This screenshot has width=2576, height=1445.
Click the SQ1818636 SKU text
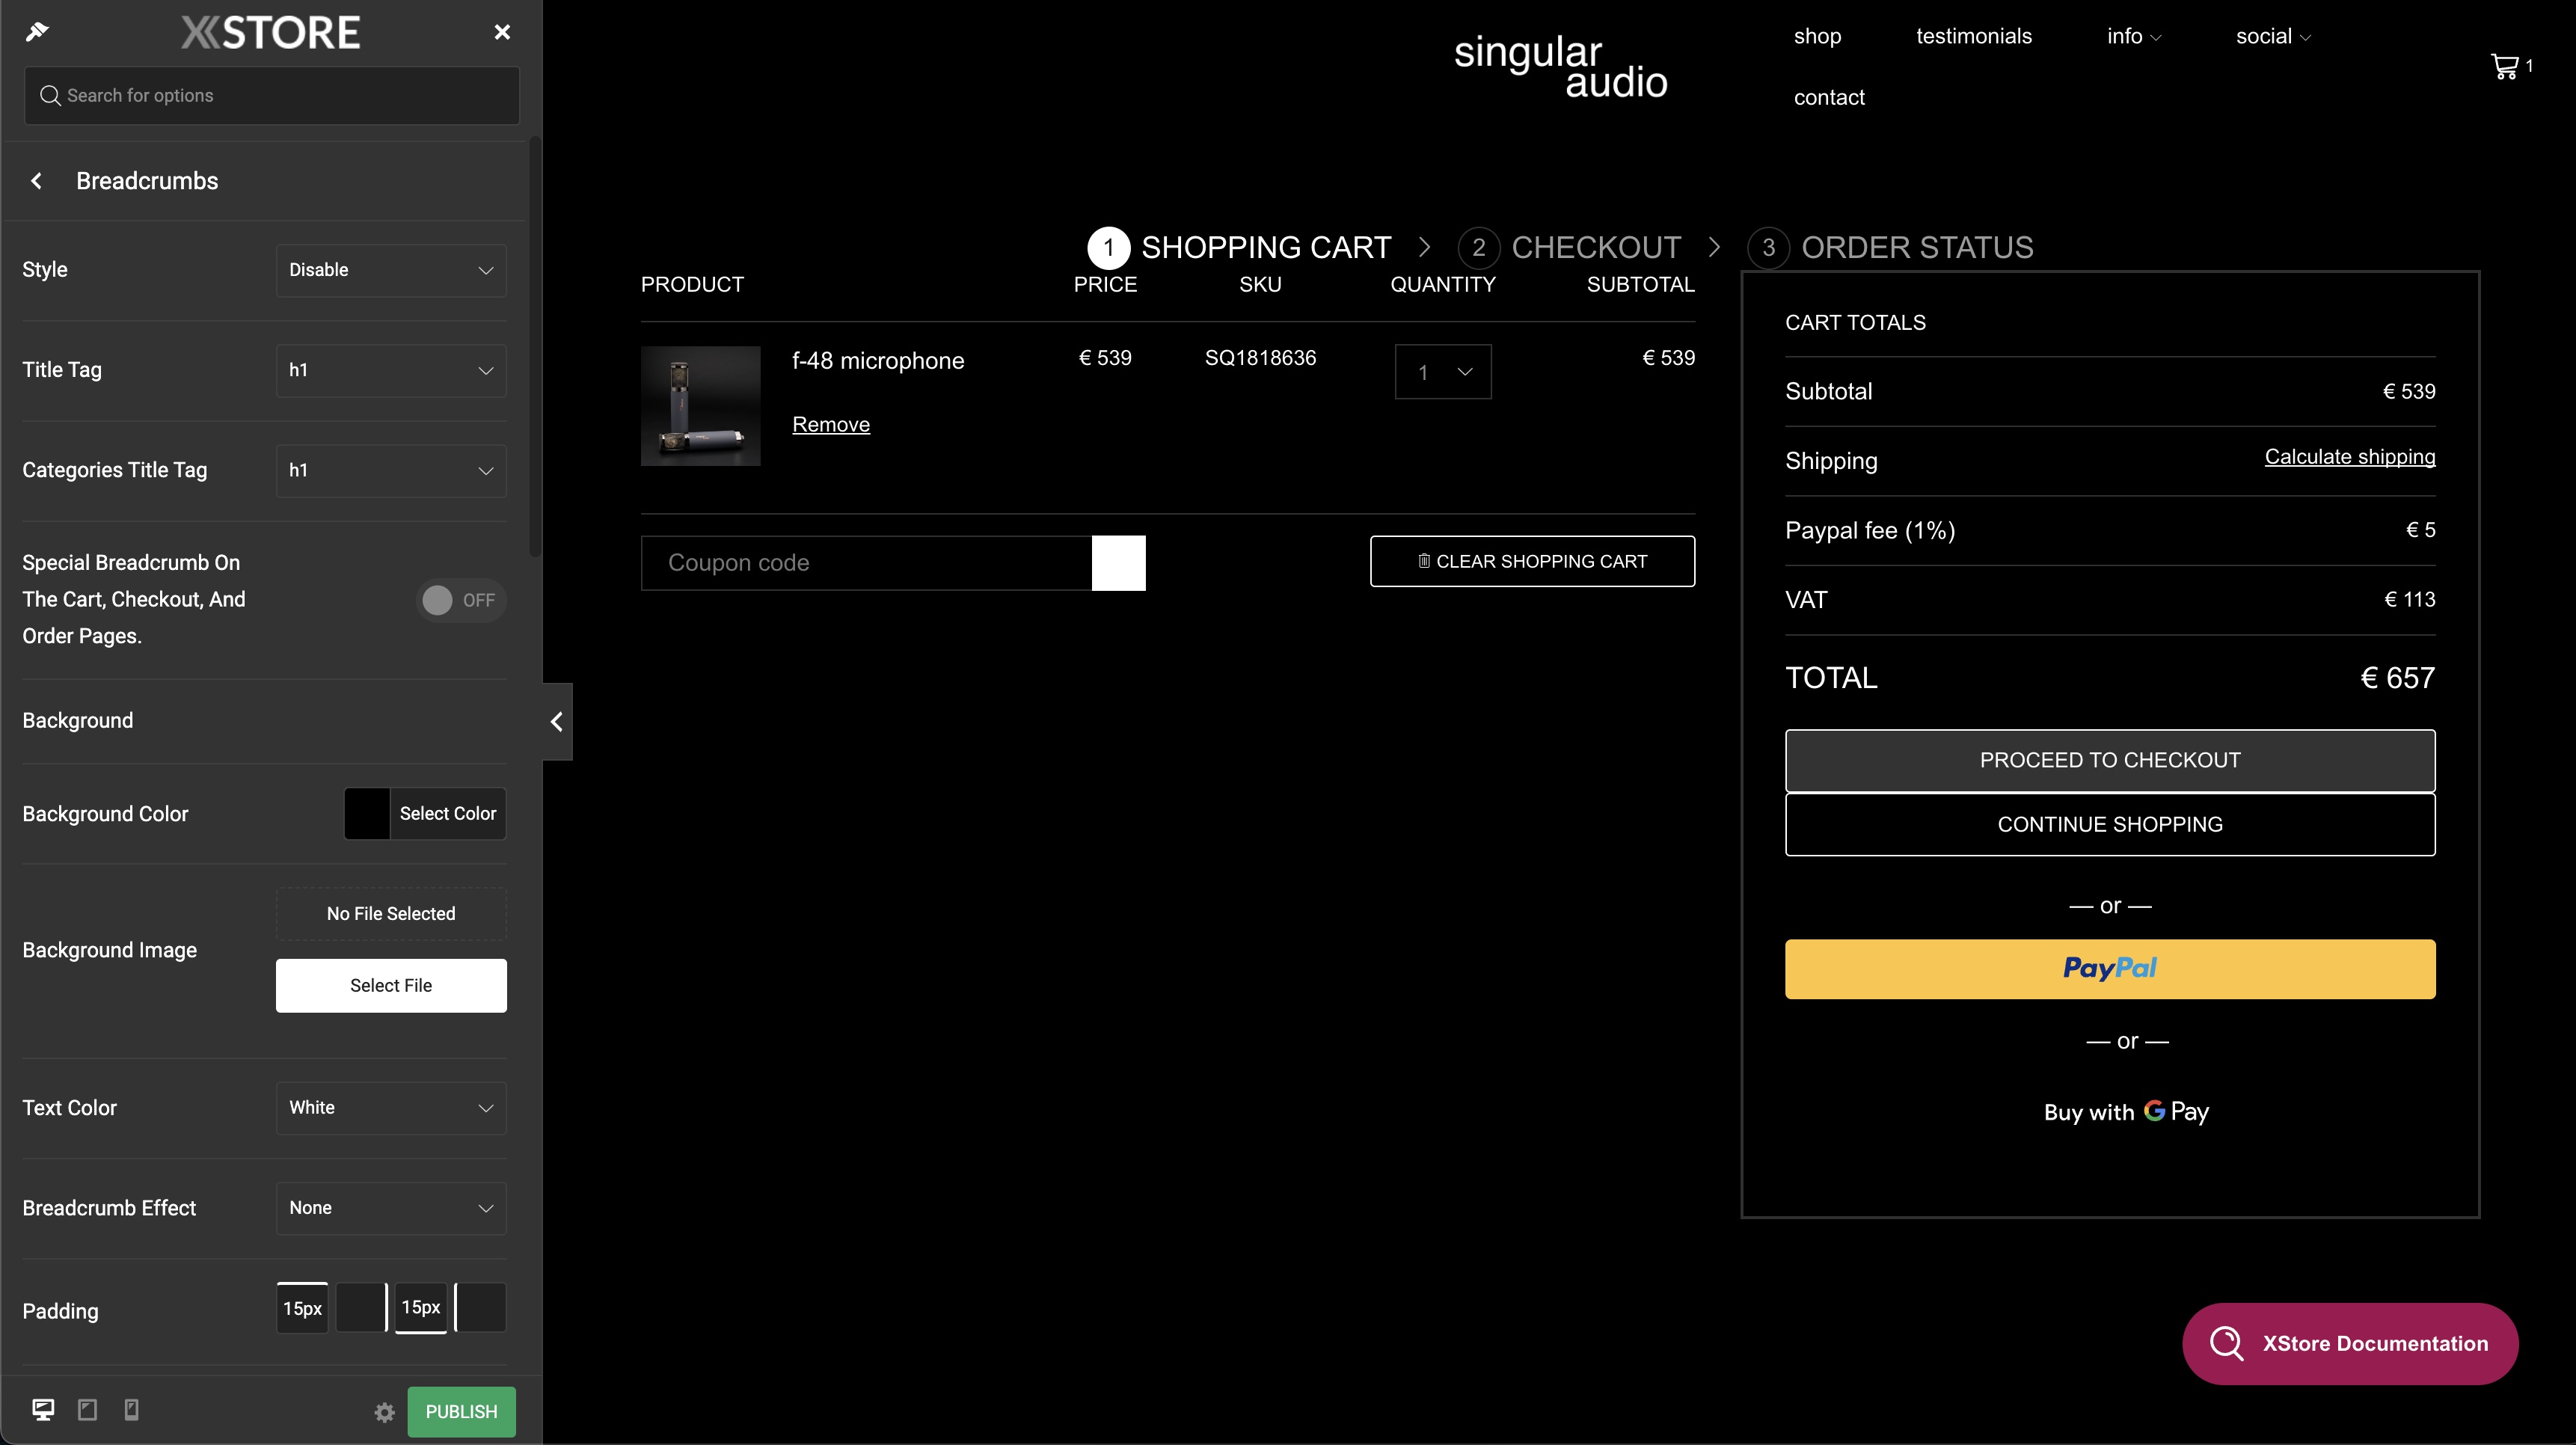(1260, 358)
